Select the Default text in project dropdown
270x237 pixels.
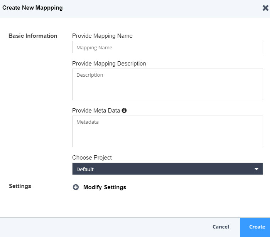(x=85, y=169)
